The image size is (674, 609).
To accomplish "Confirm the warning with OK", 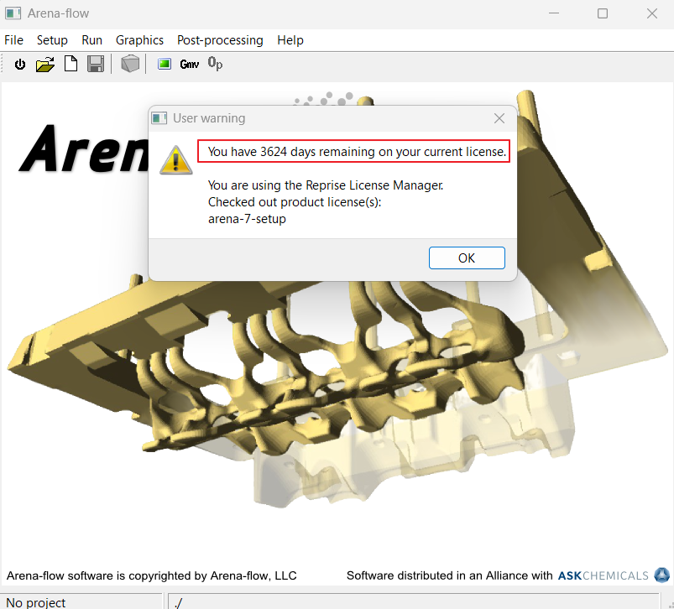I will [x=467, y=258].
